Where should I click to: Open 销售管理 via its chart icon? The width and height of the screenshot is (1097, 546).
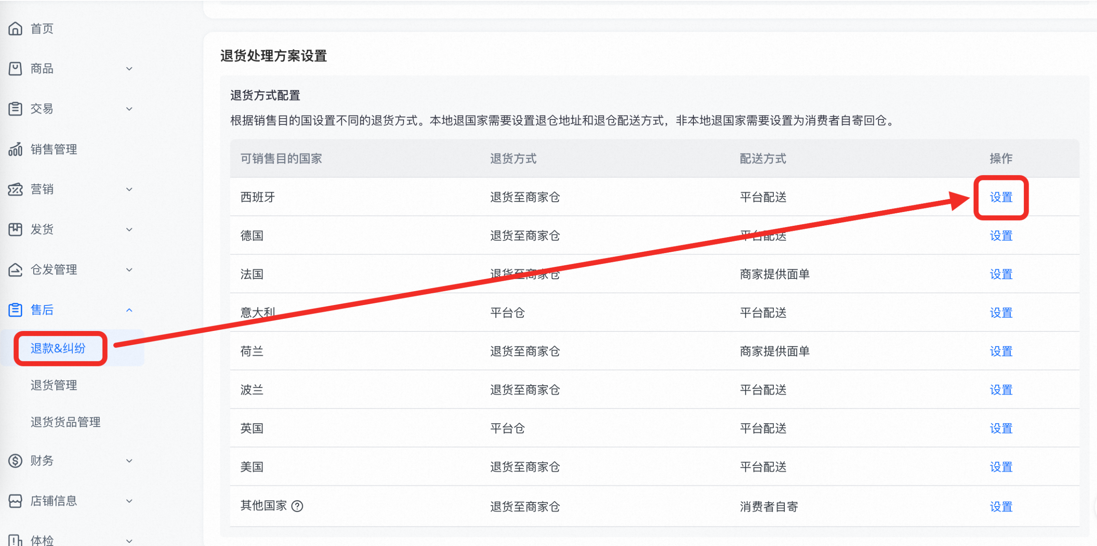pyautogui.click(x=16, y=149)
